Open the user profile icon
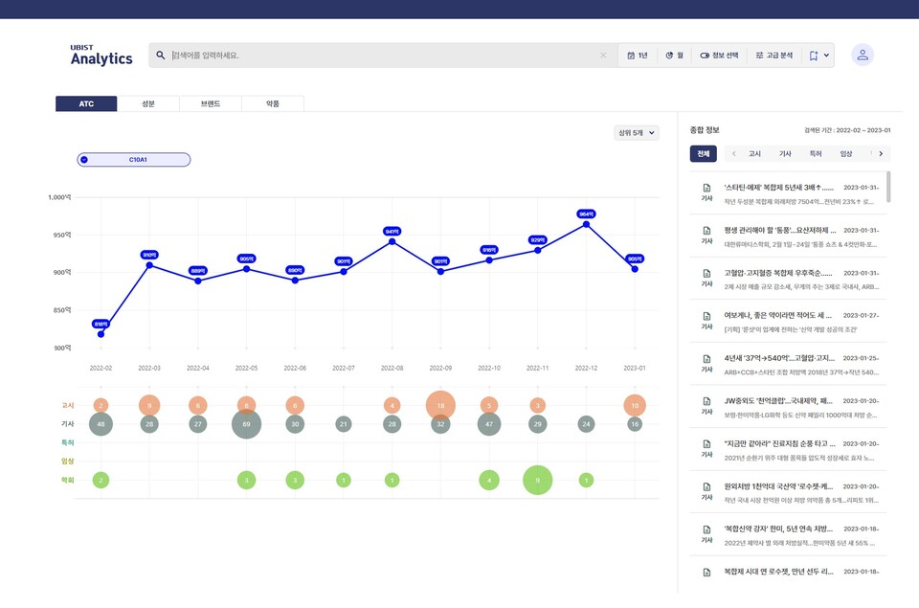The width and height of the screenshot is (919, 608). [863, 55]
